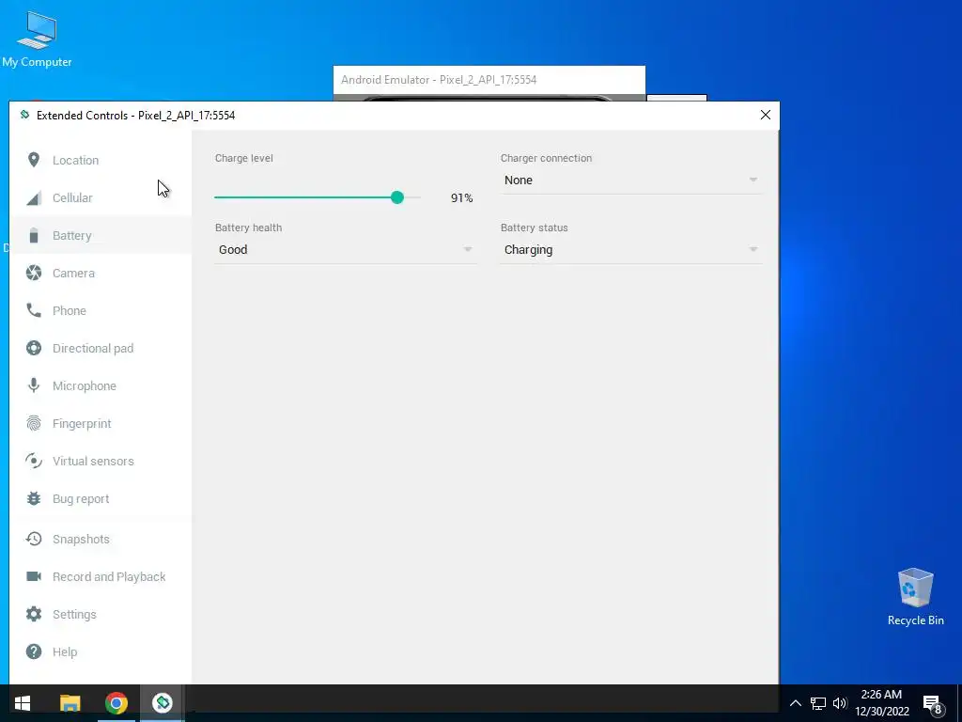Click the Directional pad icon
This screenshot has width=962, height=722.
coord(34,348)
